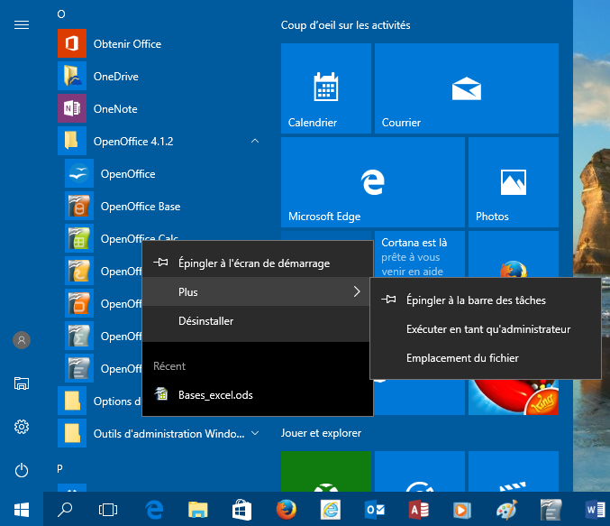This screenshot has width=610, height=526.
Task: Open the green Xbox tile
Action: tap(326, 472)
